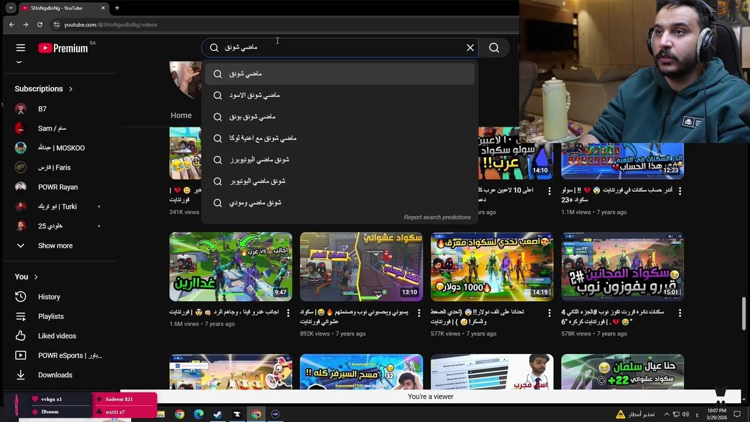Click File Explorer folder icon in taskbar

tap(161, 414)
